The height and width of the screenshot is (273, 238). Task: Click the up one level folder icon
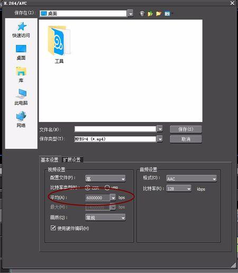[150, 14]
